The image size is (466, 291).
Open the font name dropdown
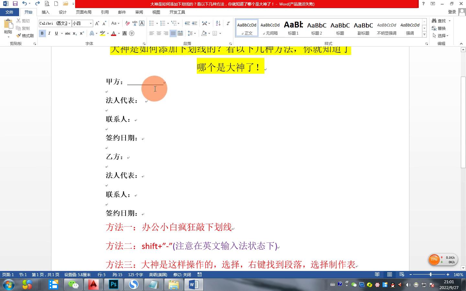(x=69, y=23)
